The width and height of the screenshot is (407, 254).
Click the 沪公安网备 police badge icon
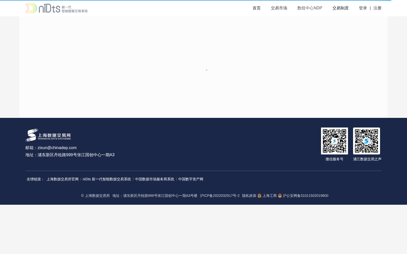tap(280, 196)
